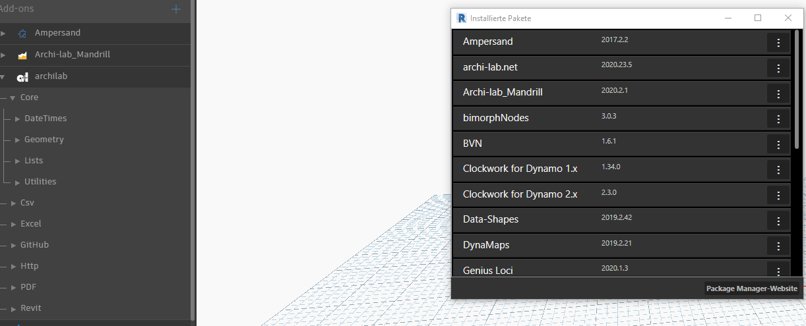806x326 pixels.
Task: Open options menu for archi-lab.net package
Action: 778,68
